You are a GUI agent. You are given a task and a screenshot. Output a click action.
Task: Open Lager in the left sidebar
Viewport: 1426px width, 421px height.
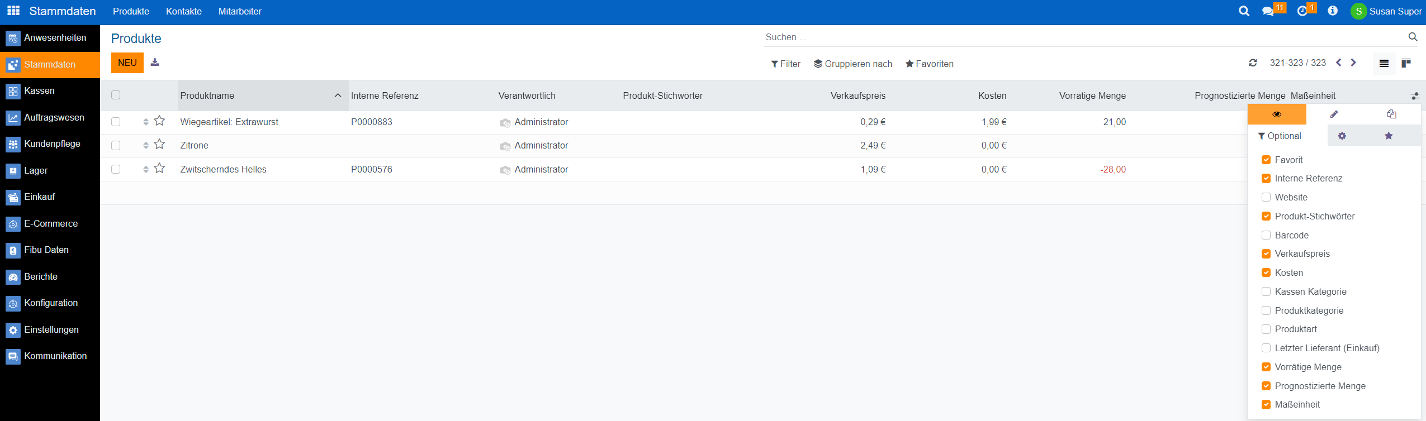(x=36, y=170)
